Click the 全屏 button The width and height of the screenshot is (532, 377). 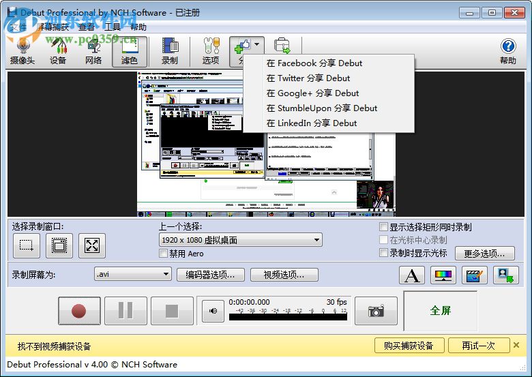441,311
